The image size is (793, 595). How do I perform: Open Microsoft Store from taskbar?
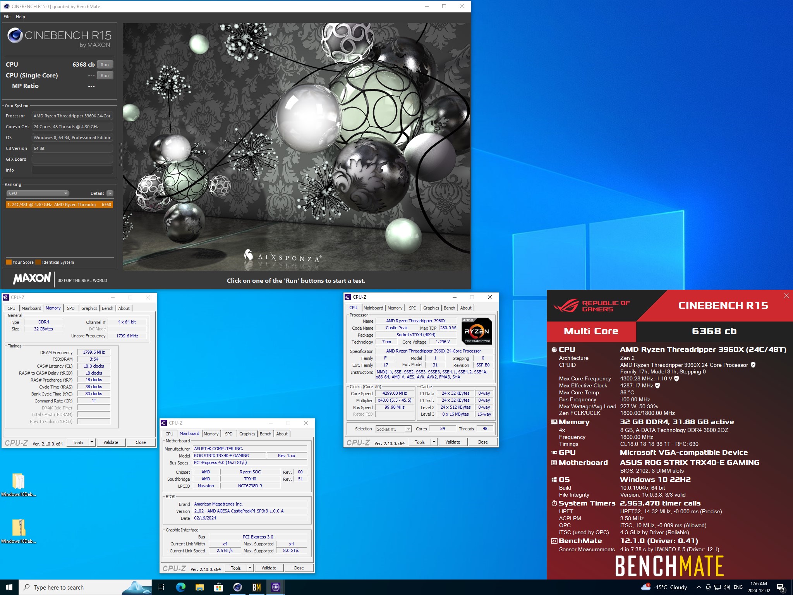218,587
